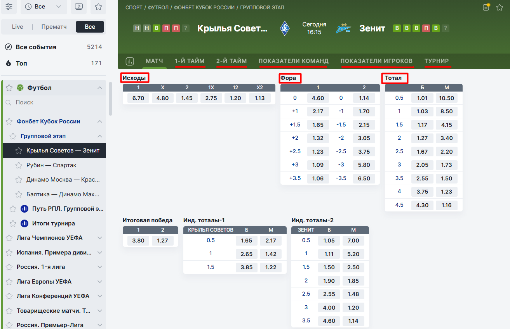
Task: Open the ТУРНИР tab
Action: [x=437, y=61]
